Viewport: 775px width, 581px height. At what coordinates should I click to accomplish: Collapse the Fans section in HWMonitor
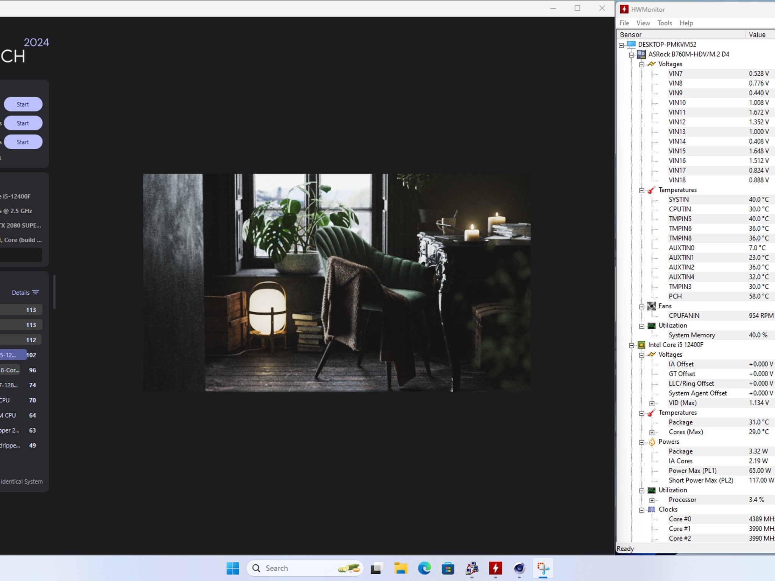coord(642,307)
